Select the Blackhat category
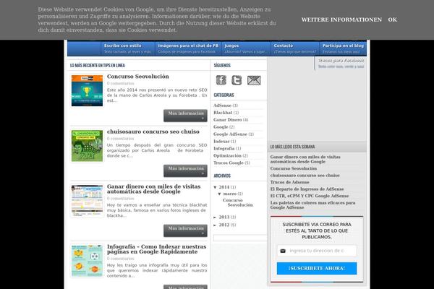The image size is (434, 289). pos(223,113)
